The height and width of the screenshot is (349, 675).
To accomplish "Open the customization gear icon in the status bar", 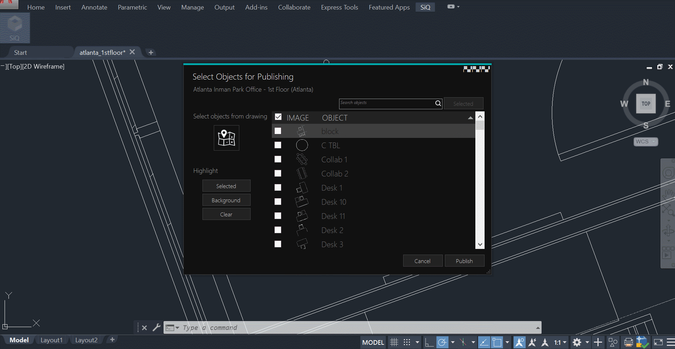I will [577, 342].
